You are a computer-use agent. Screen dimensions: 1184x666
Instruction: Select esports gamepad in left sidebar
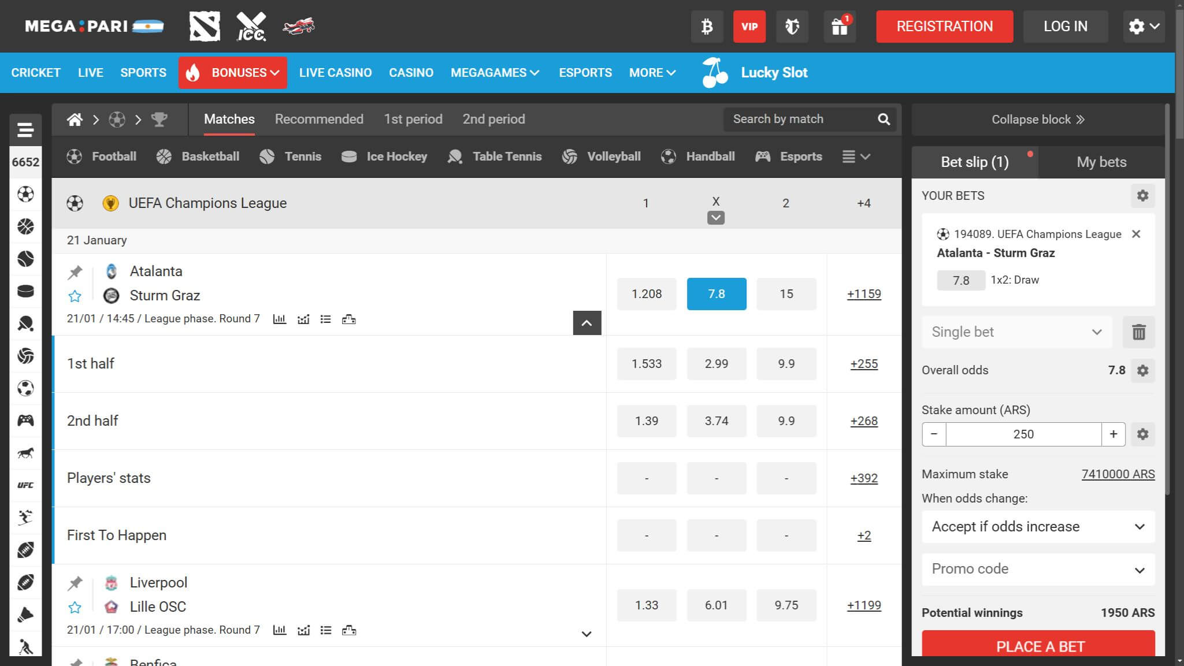pos(25,421)
